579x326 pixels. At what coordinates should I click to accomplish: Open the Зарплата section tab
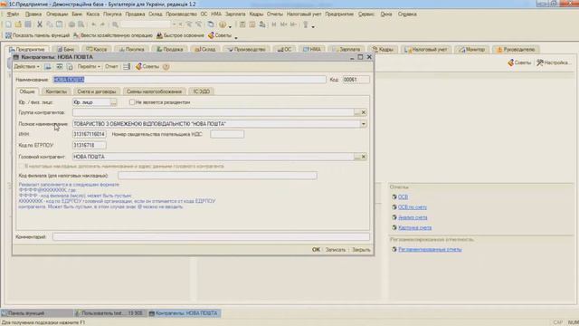346,49
